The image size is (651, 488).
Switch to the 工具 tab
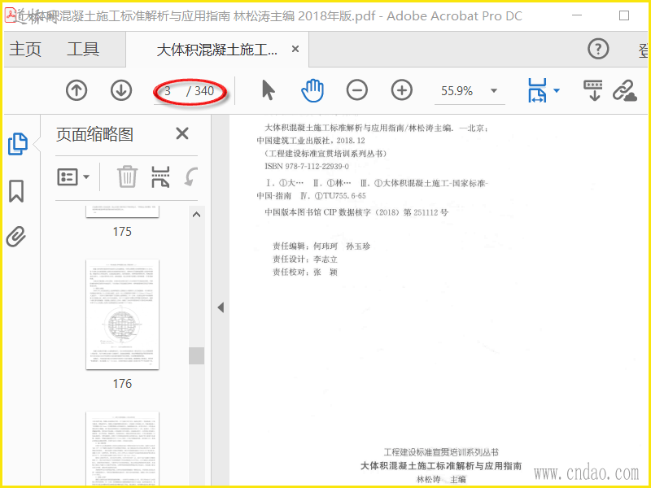83,49
